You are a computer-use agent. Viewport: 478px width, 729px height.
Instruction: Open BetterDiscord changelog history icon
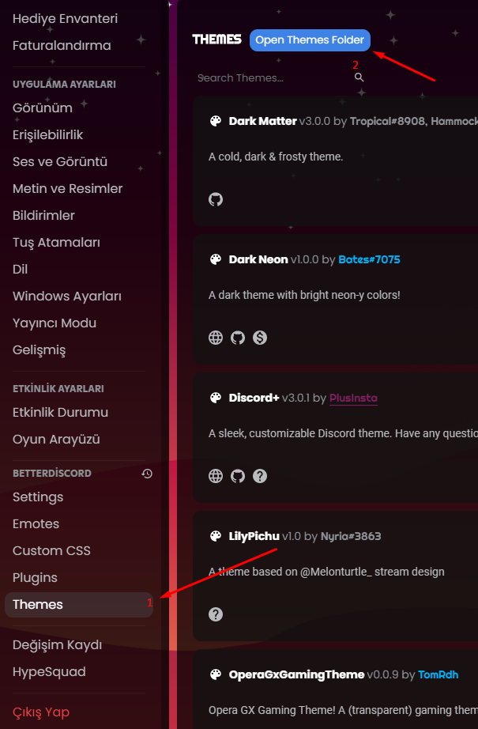(147, 474)
